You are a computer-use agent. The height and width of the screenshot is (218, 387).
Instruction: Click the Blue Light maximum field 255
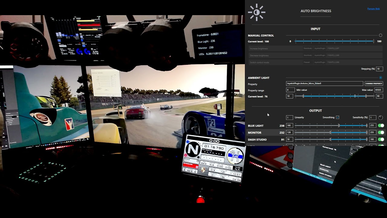tap(372, 126)
